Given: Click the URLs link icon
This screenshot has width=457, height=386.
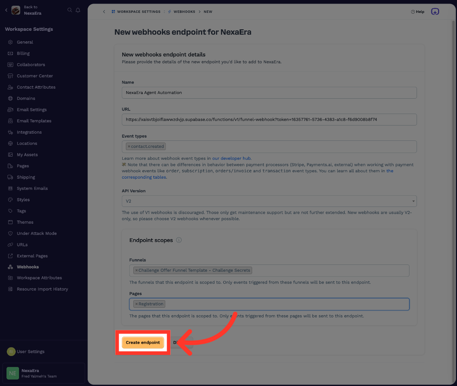Looking at the screenshot, I should [x=10, y=245].
